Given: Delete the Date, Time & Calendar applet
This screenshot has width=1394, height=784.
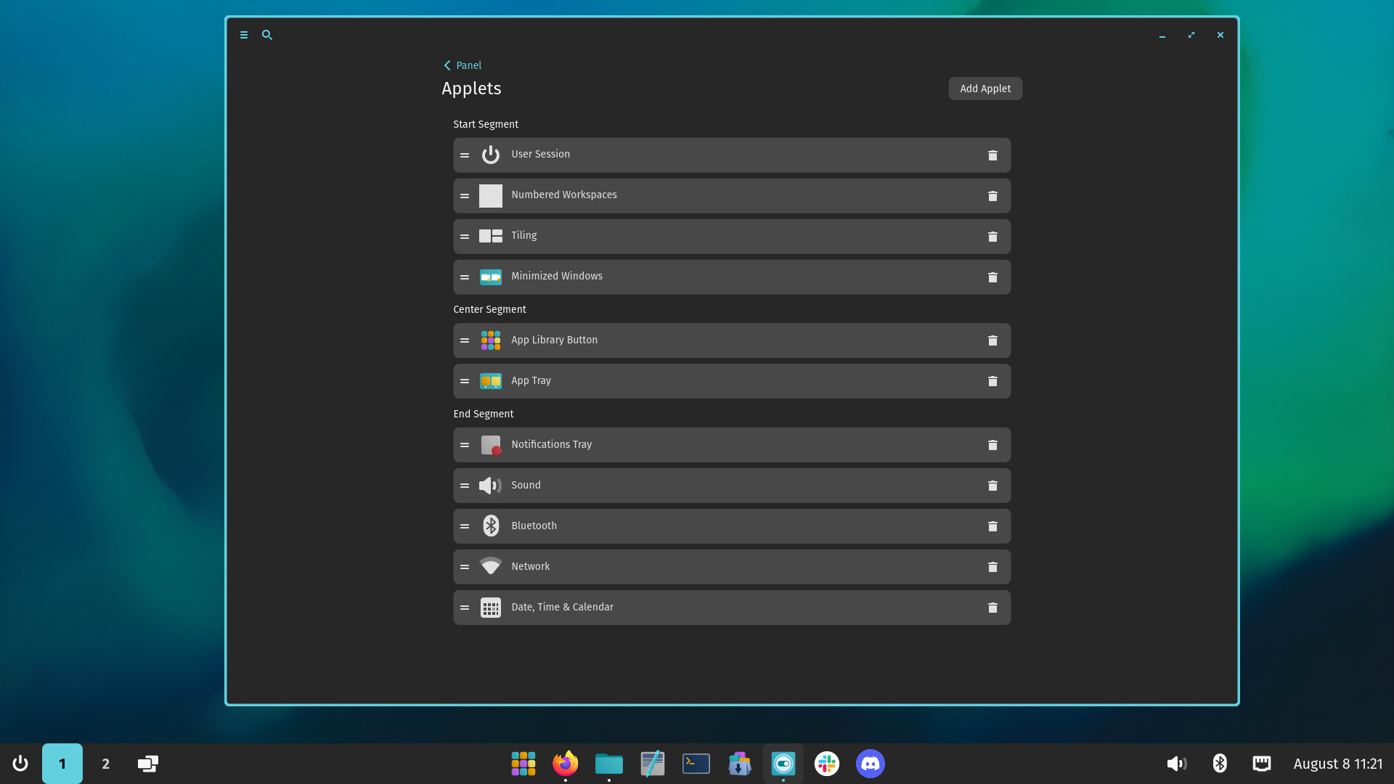Looking at the screenshot, I should tap(992, 607).
